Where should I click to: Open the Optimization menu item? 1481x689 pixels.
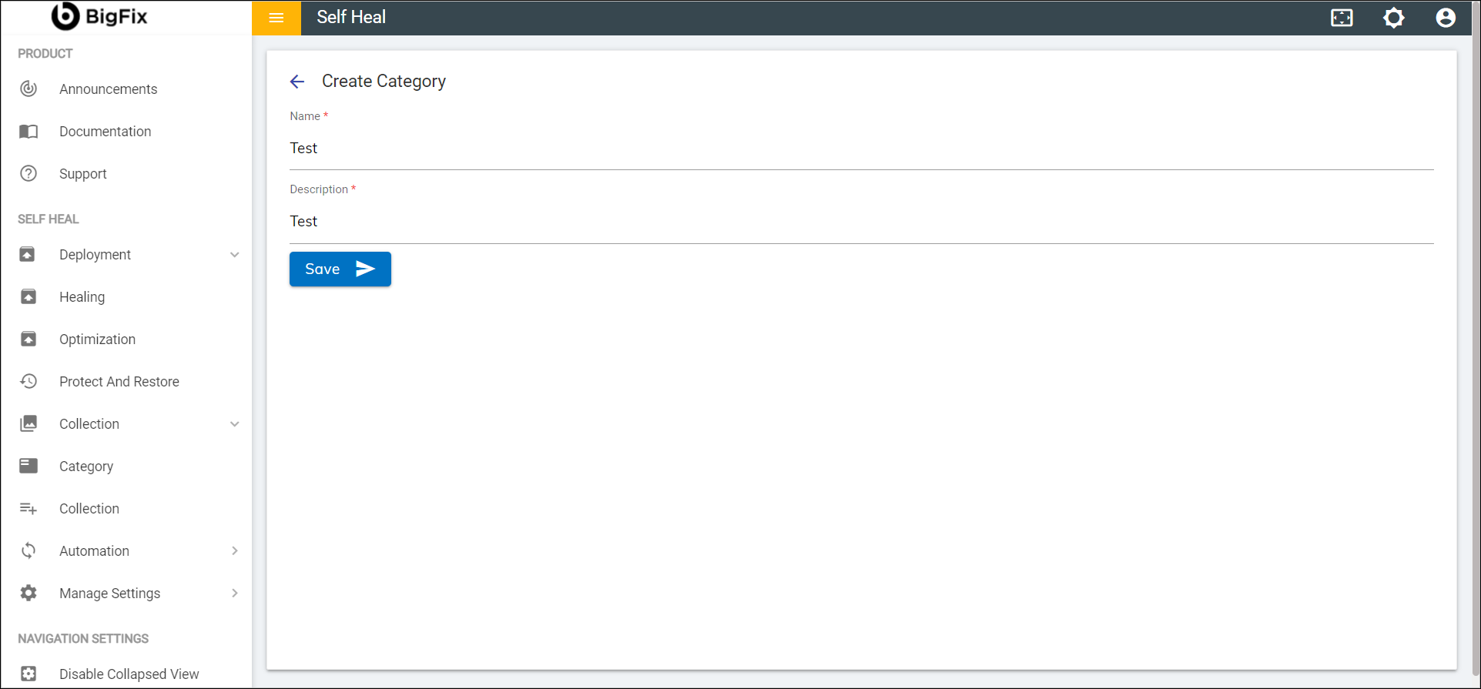point(97,339)
